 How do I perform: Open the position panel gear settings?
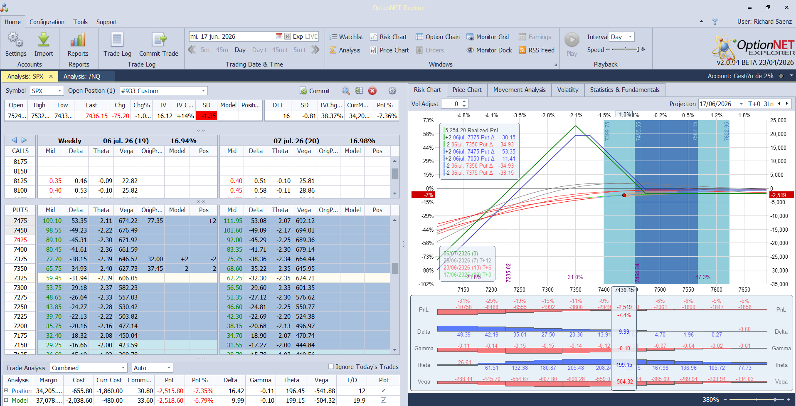point(392,91)
